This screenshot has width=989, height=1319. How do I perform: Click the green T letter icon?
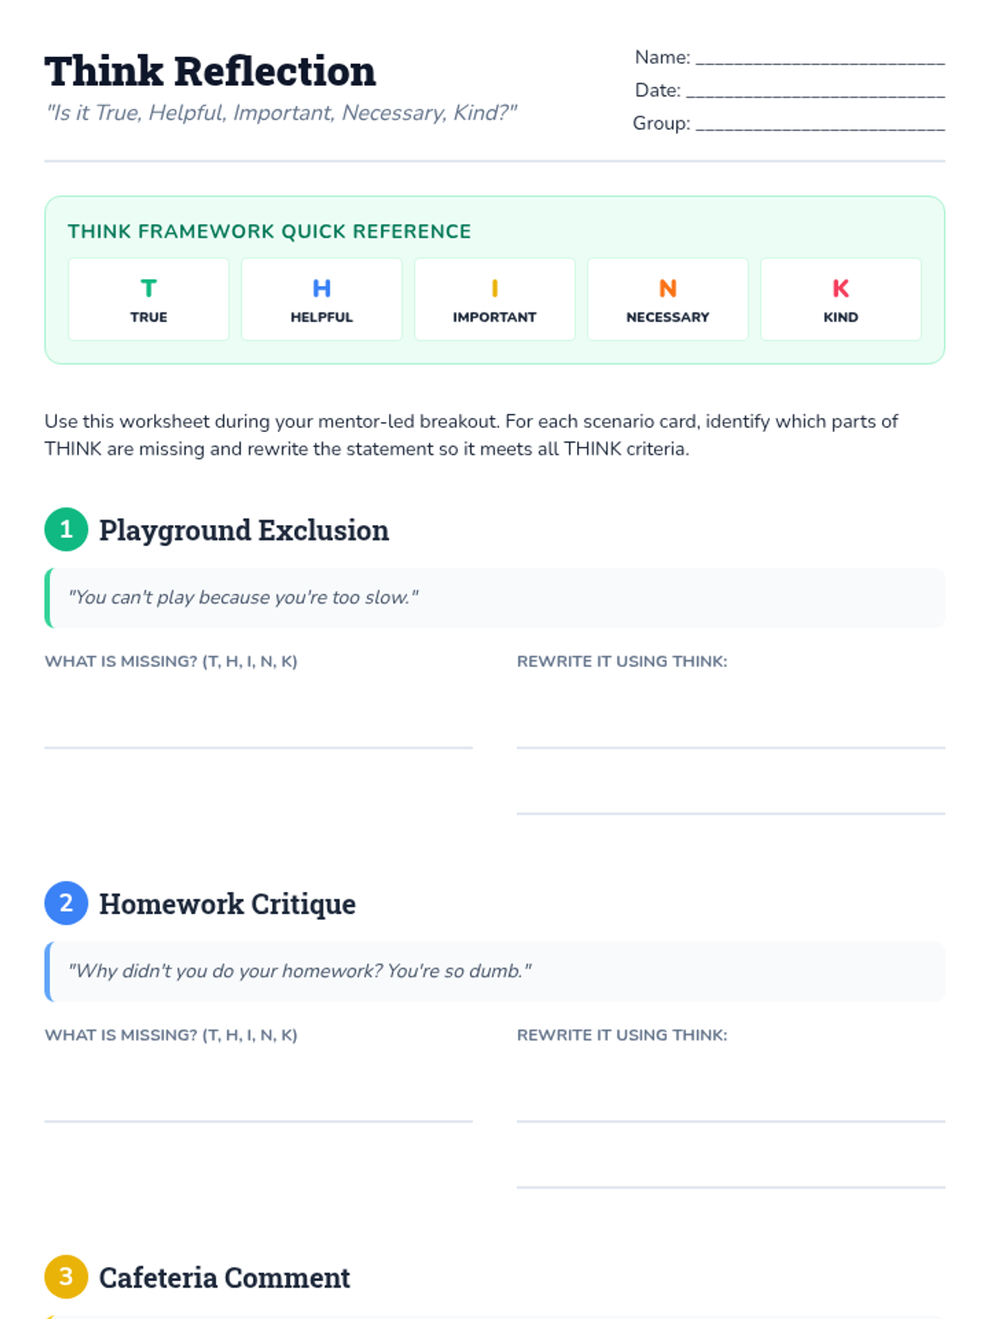click(x=148, y=288)
